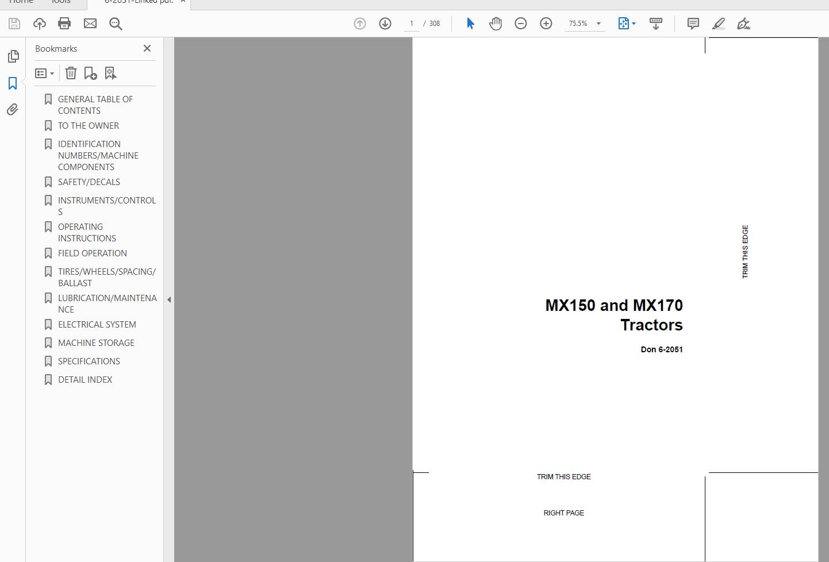Select FIELD OPERATION bookmark
Screen dimensions: 829x562
92,253
